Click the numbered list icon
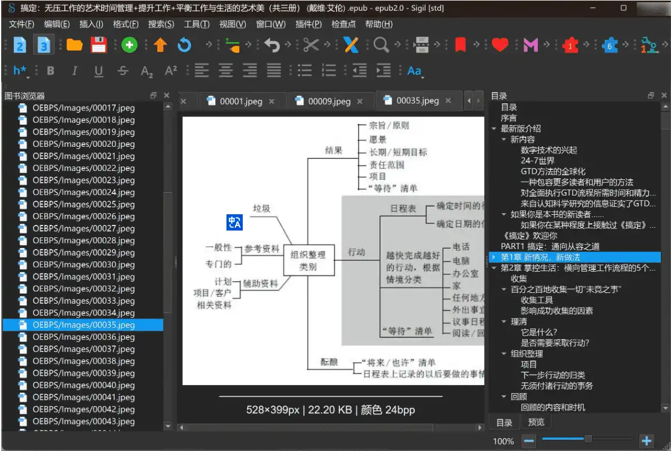 [x=329, y=70]
